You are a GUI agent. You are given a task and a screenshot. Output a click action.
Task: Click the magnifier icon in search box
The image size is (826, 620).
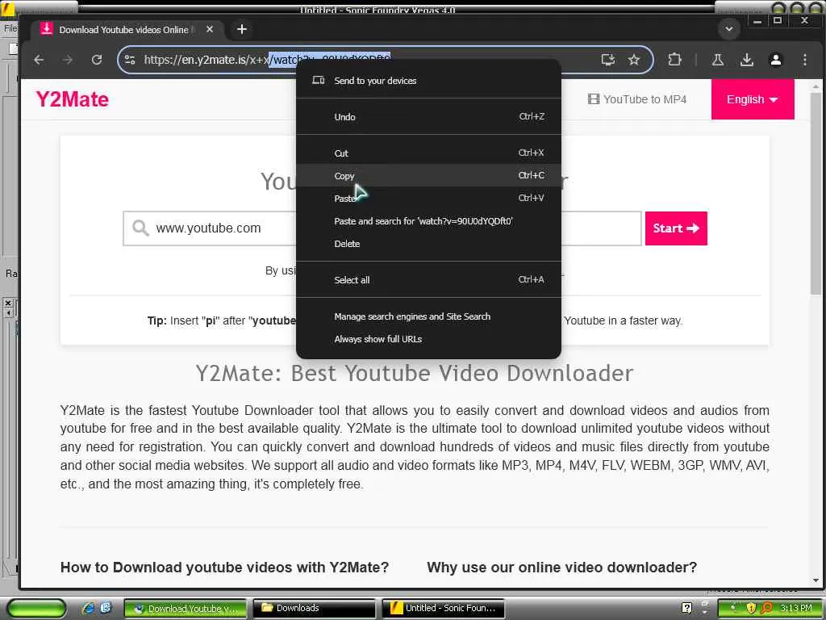point(140,228)
